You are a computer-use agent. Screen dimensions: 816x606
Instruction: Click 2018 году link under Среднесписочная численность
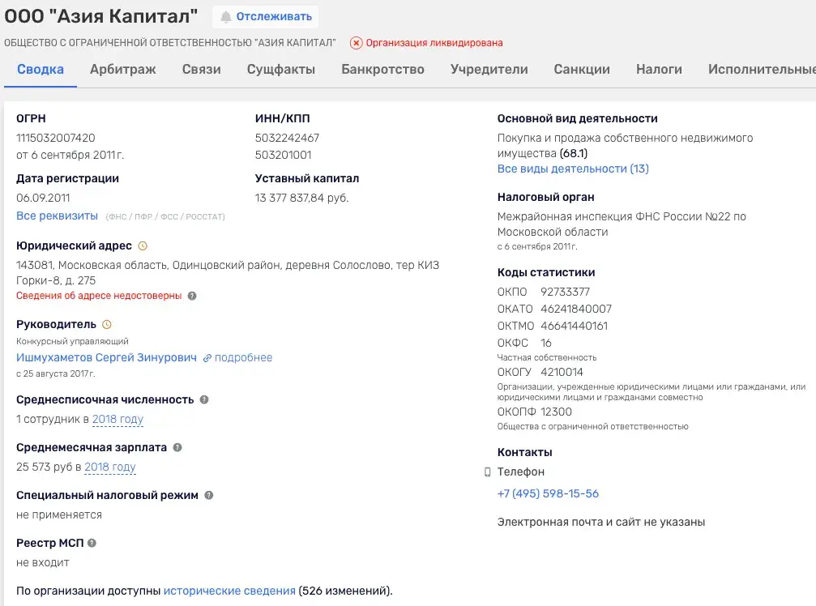tap(117, 419)
